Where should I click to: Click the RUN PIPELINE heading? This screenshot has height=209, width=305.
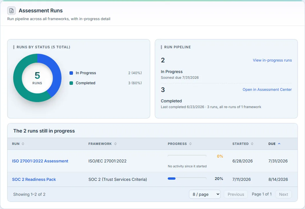click(177, 47)
